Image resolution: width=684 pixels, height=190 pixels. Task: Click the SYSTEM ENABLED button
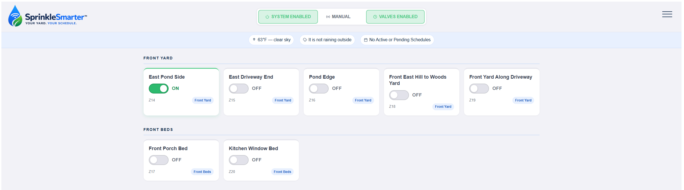(288, 17)
